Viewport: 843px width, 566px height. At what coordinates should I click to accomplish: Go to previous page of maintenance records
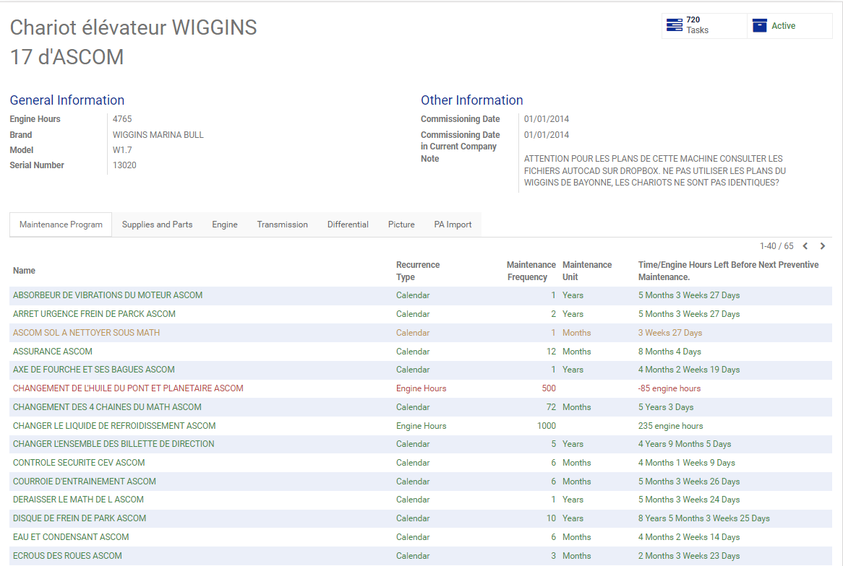point(805,246)
